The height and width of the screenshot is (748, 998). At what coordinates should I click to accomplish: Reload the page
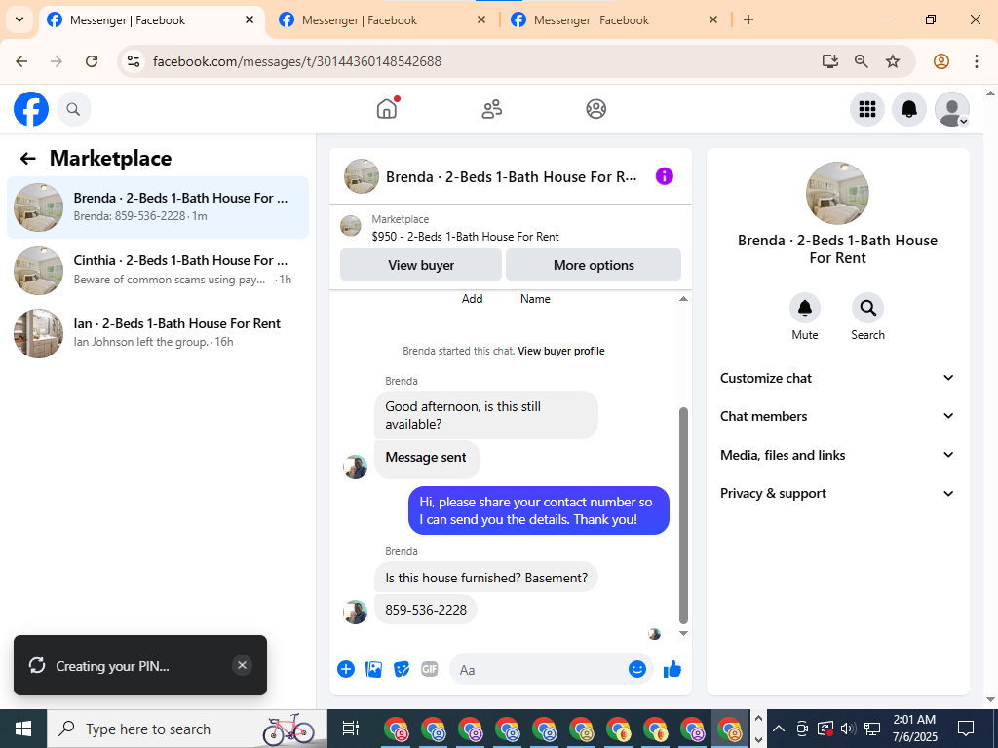click(92, 61)
